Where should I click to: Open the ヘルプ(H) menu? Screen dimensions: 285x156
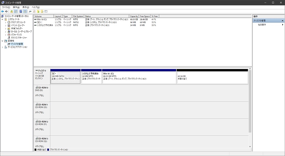36,7
